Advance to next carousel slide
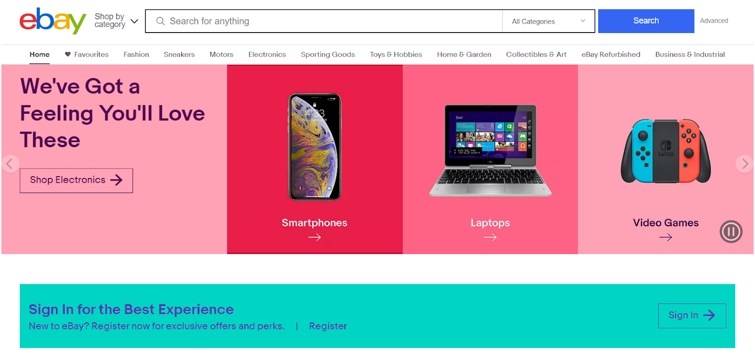This screenshot has height=355, width=755. tap(744, 164)
